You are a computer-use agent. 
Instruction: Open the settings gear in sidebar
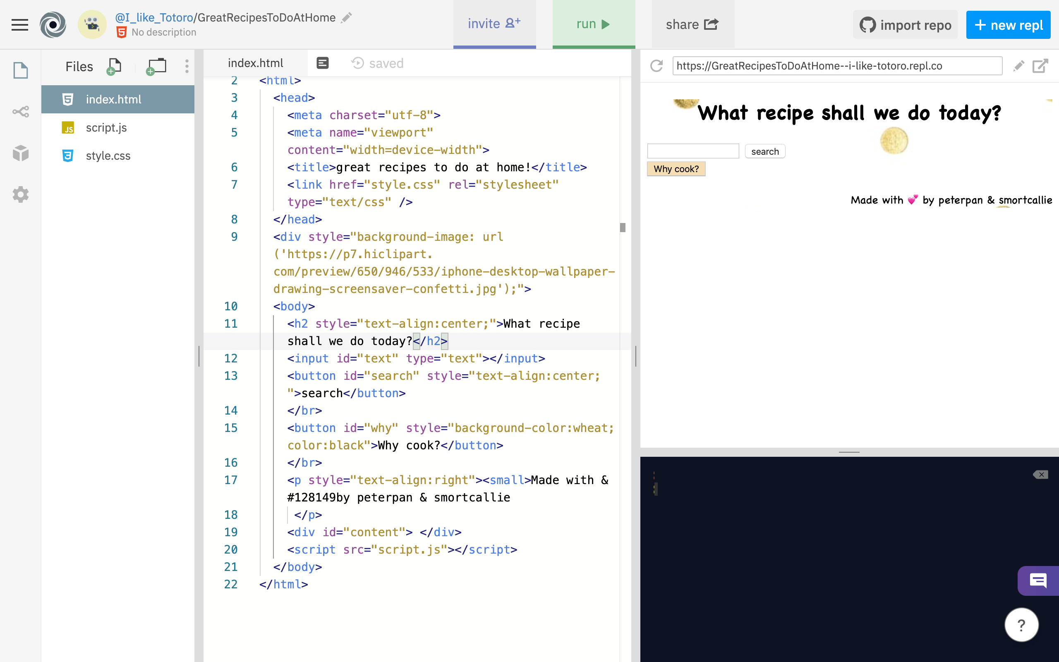(x=21, y=194)
